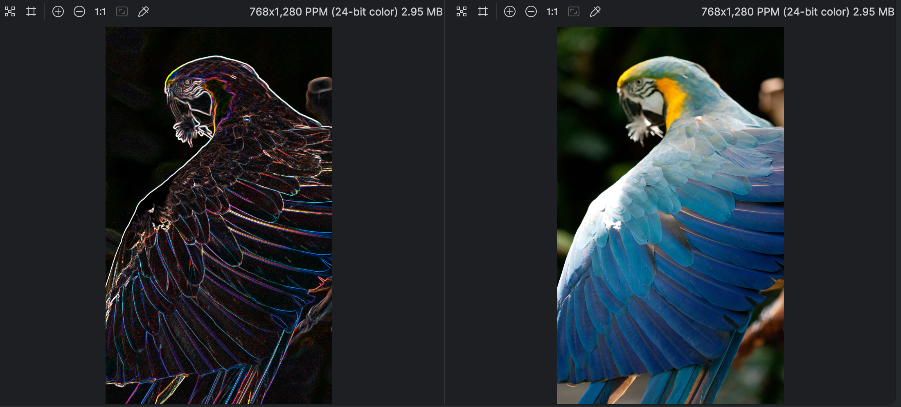This screenshot has width=901, height=407.
Task: Activate color picker in left image pane
Action: point(143,11)
